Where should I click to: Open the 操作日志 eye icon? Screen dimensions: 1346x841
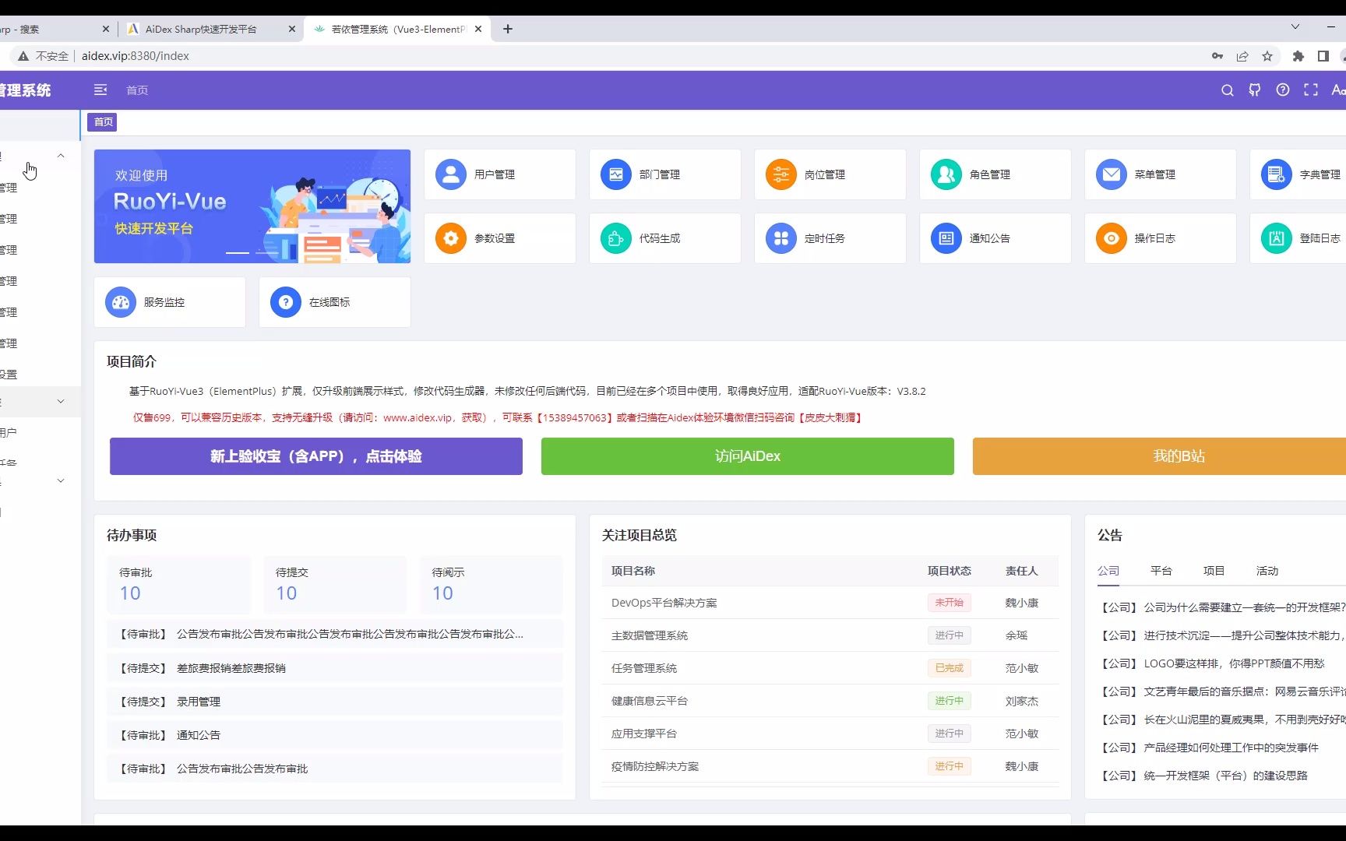[1112, 238]
